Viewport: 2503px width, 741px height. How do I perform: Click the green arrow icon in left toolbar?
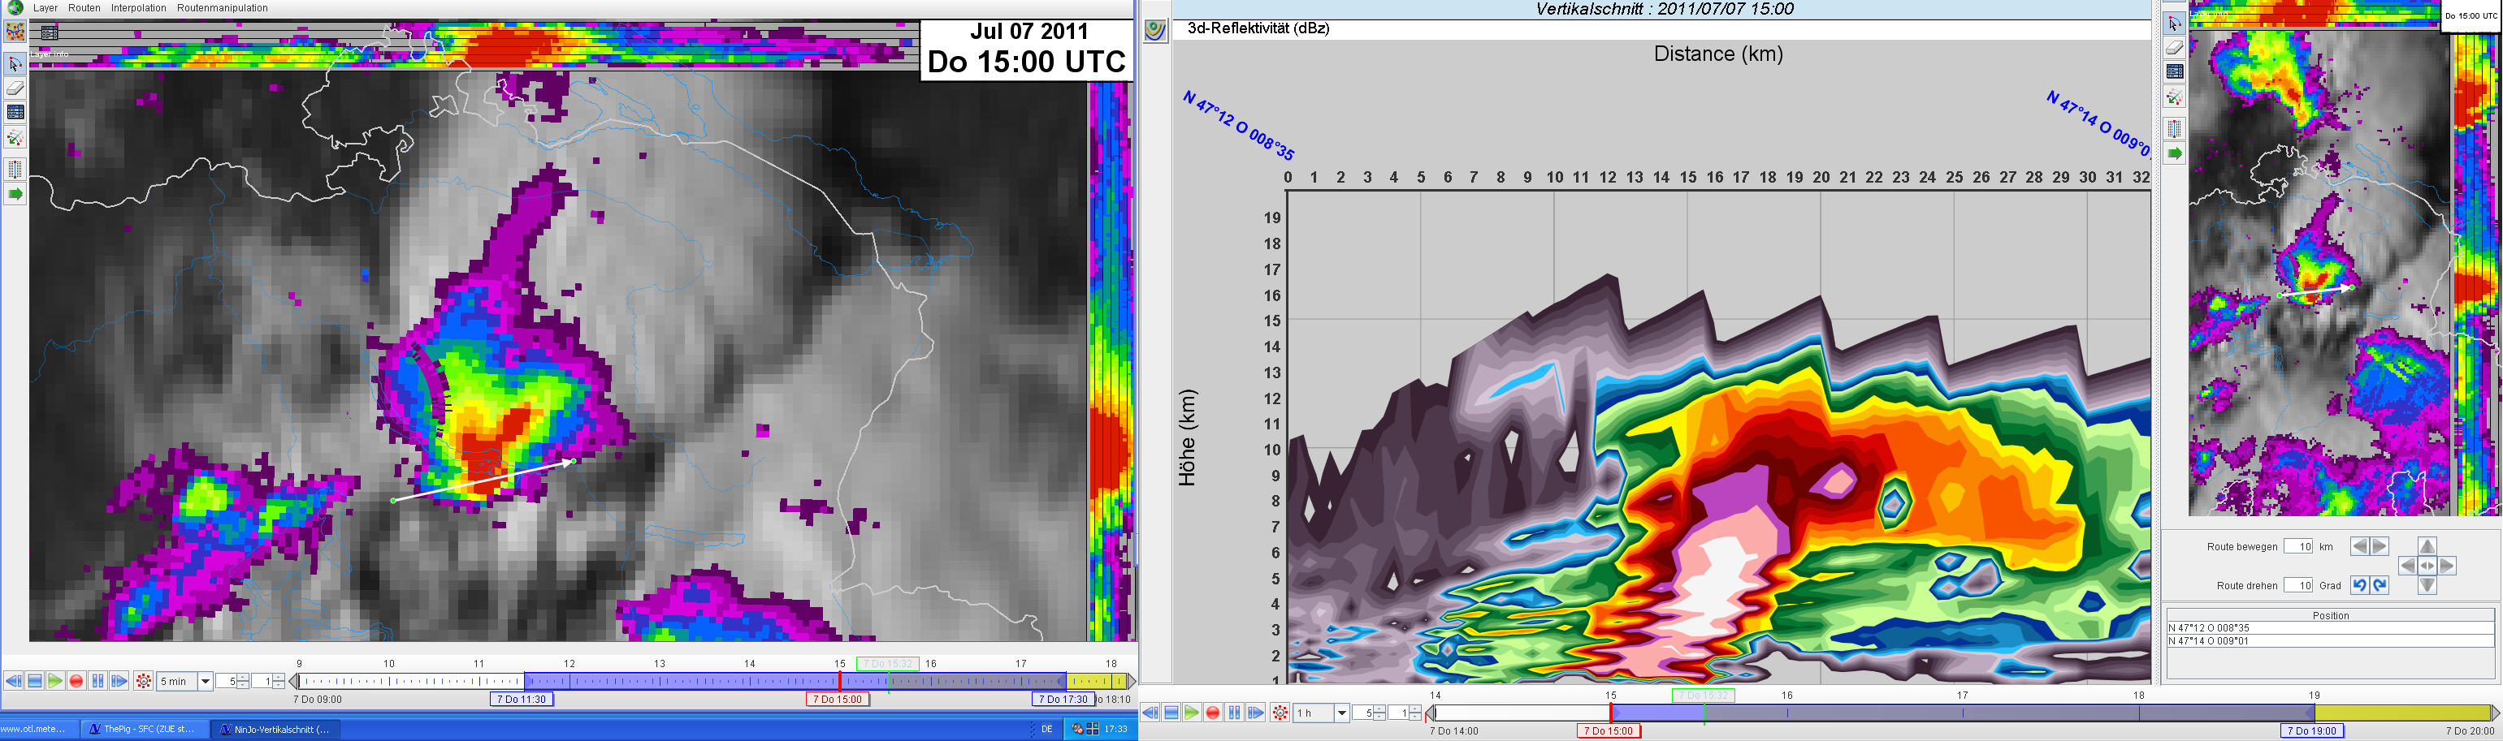(15, 194)
